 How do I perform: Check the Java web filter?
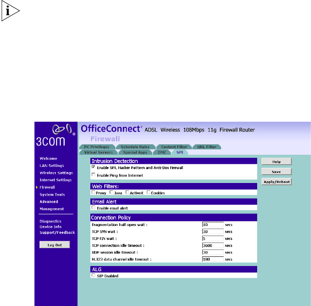pos(112,192)
